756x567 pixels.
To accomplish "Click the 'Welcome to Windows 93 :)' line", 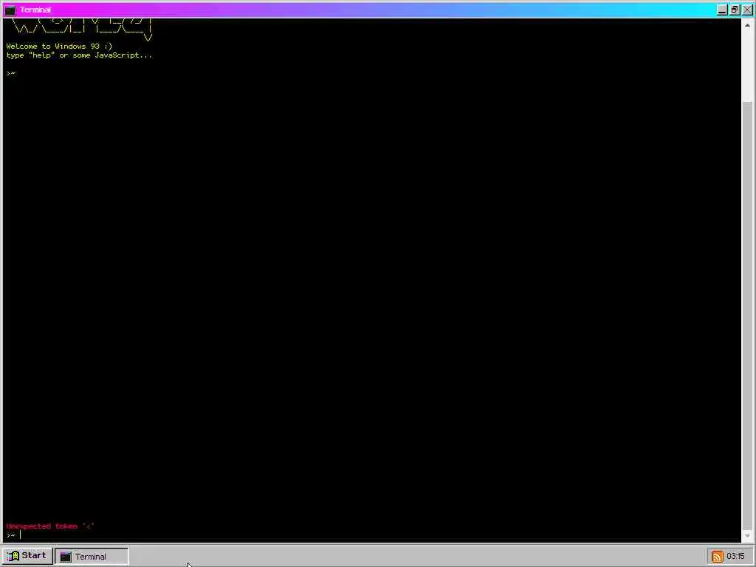I will click(59, 47).
